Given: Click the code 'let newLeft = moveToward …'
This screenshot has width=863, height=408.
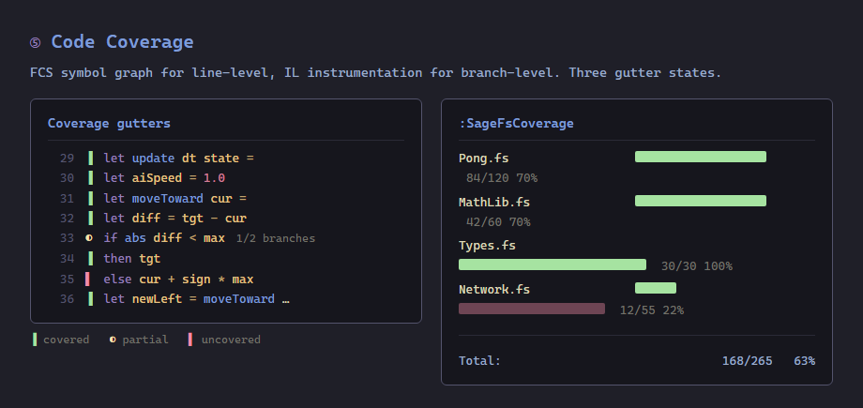Looking at the screenshot, I should click(x=196, y=299).
